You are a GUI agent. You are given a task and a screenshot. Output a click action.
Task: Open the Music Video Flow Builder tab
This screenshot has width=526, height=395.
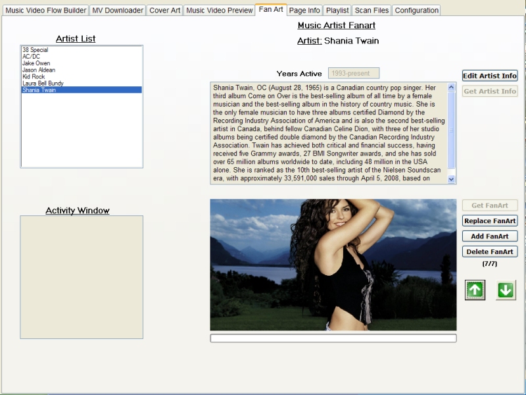(46, 11)
